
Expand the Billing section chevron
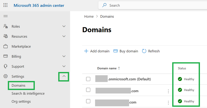pos(64,56)
